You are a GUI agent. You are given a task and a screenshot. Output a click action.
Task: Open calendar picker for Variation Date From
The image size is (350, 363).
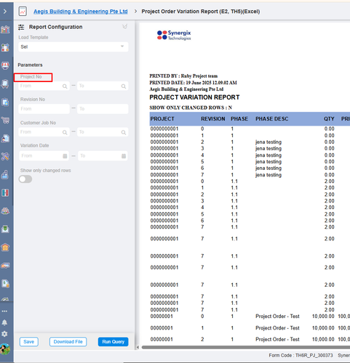65,156
